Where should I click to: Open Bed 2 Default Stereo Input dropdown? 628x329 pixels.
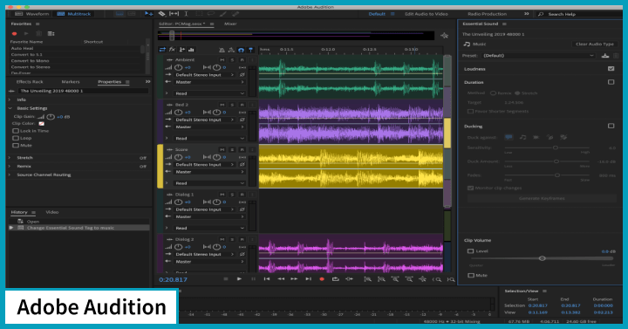click(x=205, y=120)
